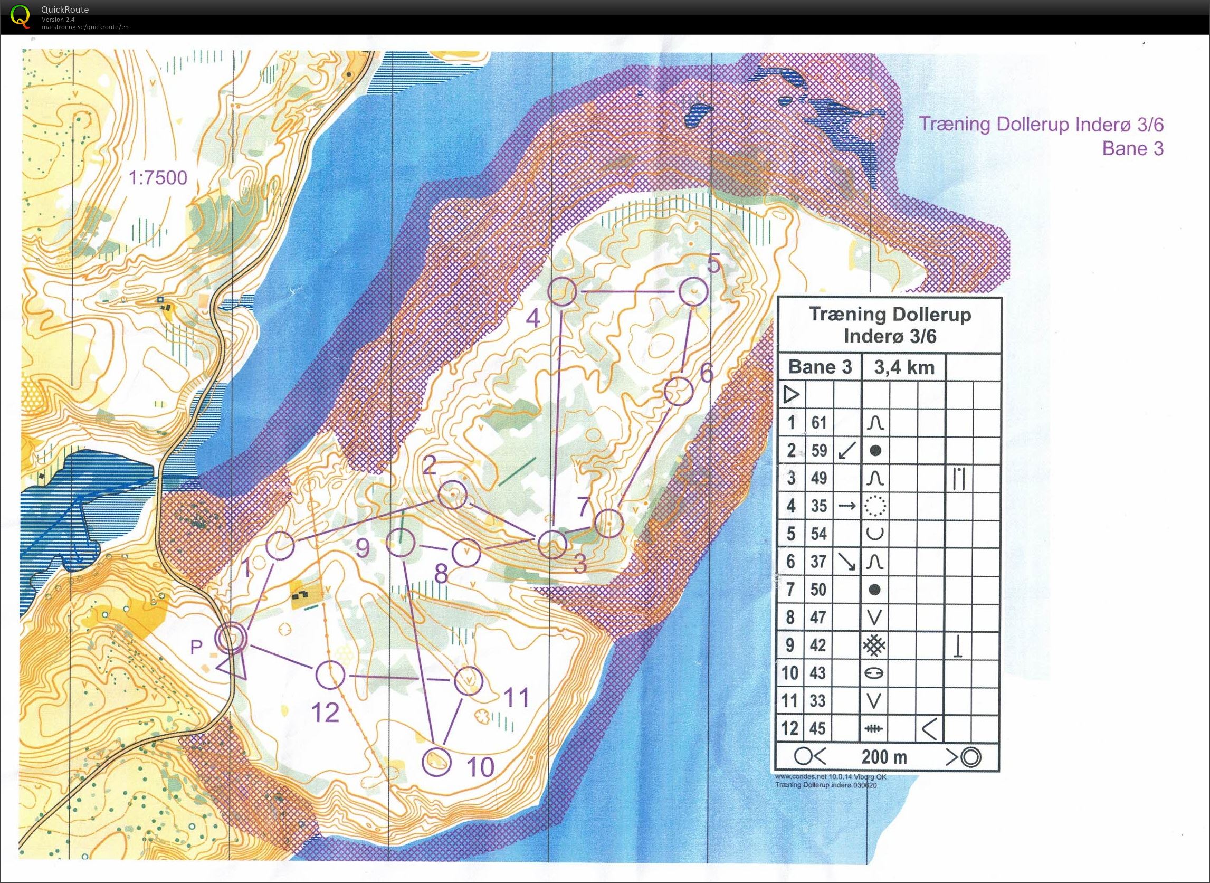
Task: Click the V pit symbol in row 8
Action: pyautogui.click(x=874, y=618)
